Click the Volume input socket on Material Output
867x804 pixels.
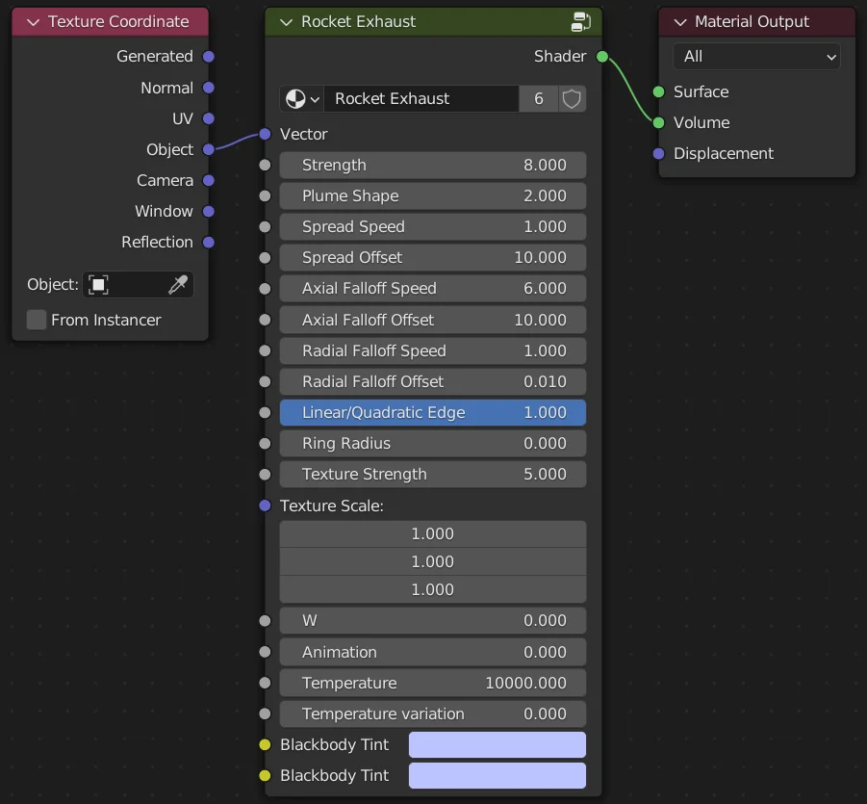tap(659, 122)
